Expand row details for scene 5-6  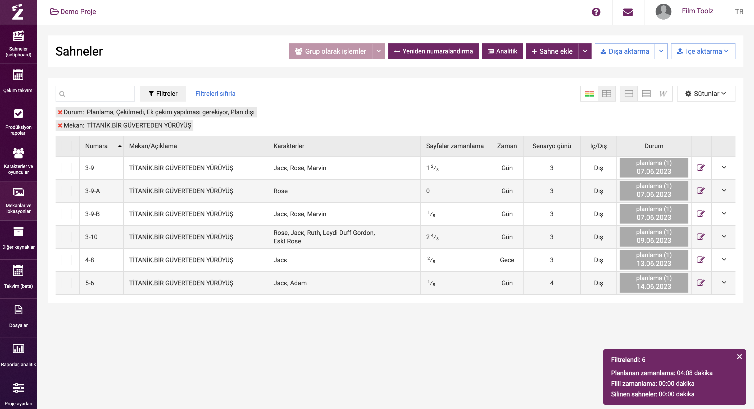[x=724, y=283]
